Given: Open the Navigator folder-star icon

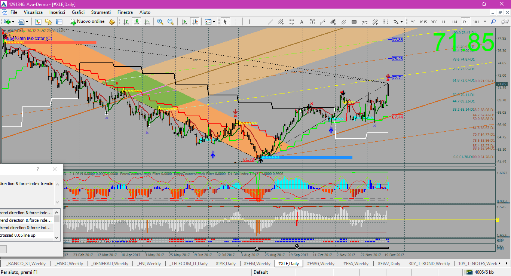Looking at the screenshot, I should pos(49,22).
